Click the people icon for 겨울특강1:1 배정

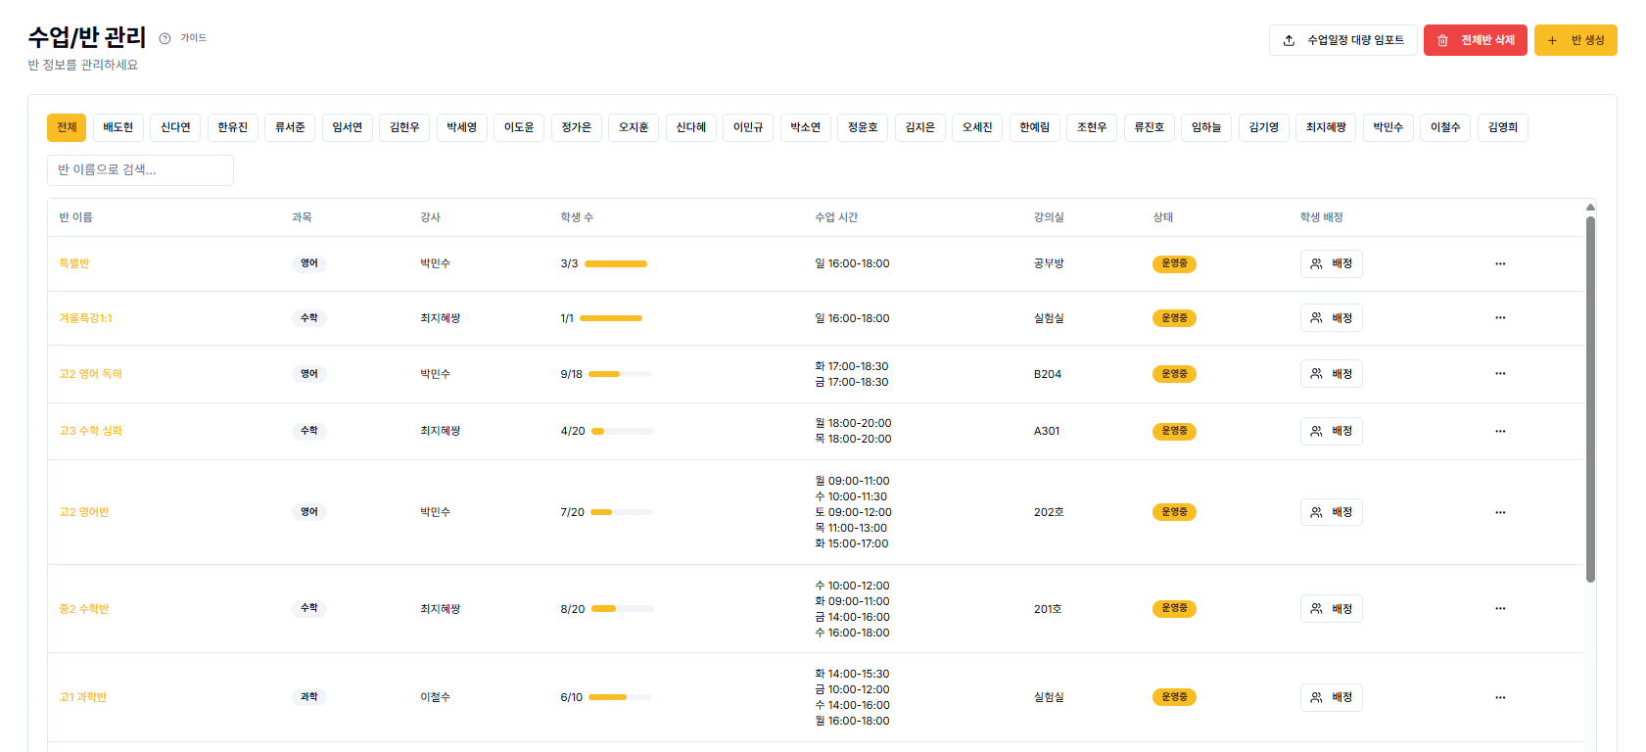pyautogui.click(x=1316, y=318)
